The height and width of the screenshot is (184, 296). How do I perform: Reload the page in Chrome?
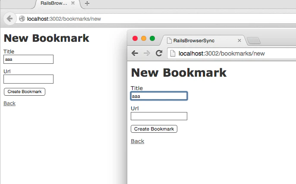pos(159,53)
